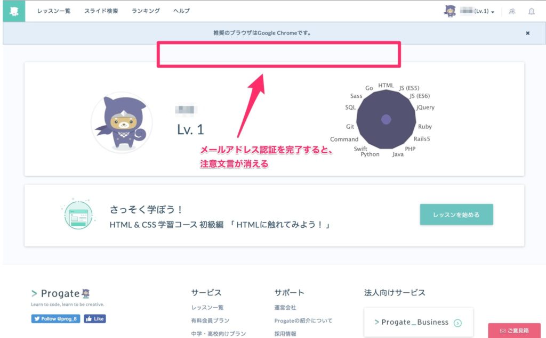
Task: Click the Rails5 label on radar chart
Action: (x=422, y=139)
